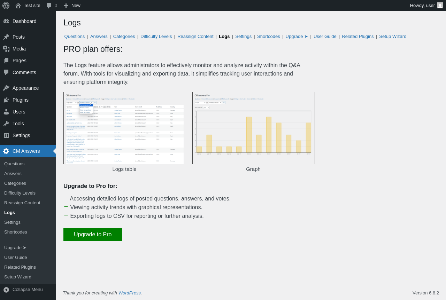
Task: Switch to the Questions tab link
Action: point(75,36)
